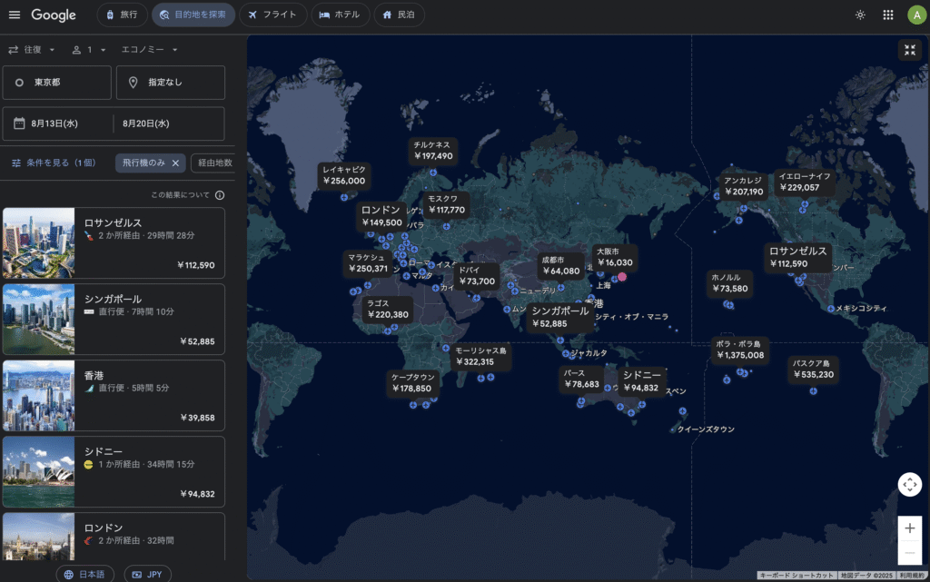Select モーリシャス島 ¥322,315 map label
Image resolution: width=930 pixels, height=582 pixels.
[x=480, y=356]
